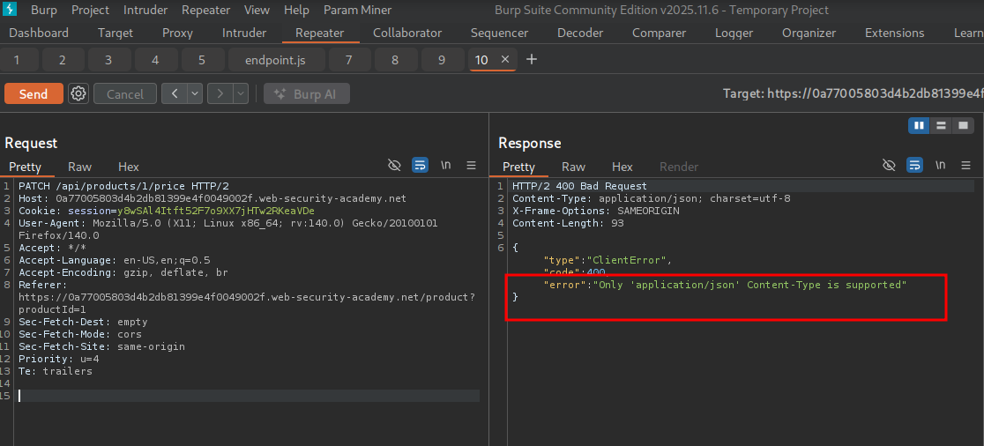Hide non-printable characters eye icon in Request pane
984x446 pixels.
394,166
